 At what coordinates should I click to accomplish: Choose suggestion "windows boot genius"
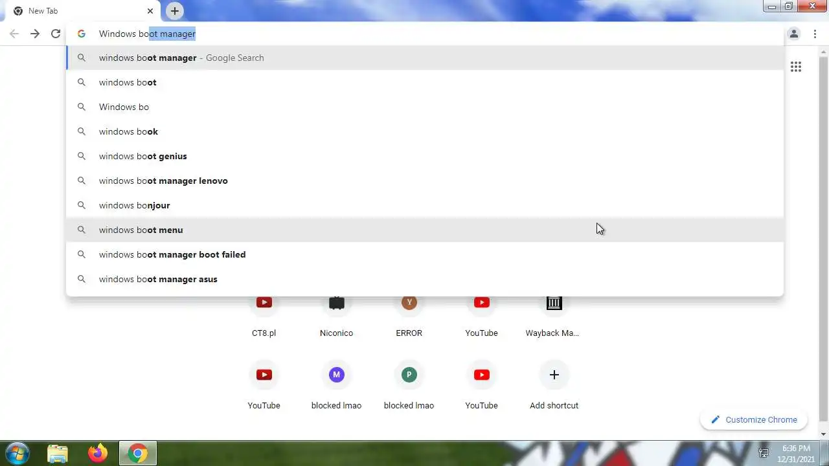[x=425, y=156]
